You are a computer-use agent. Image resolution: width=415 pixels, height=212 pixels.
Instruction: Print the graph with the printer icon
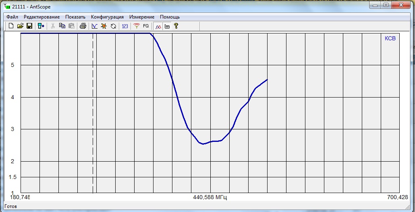click(x=83, y=26)
